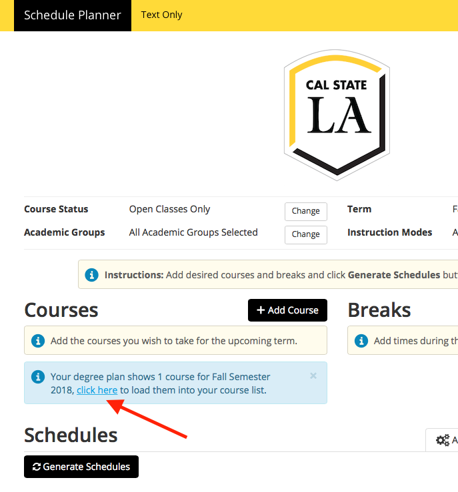Click the Instruction Modes label

(390, 232)
